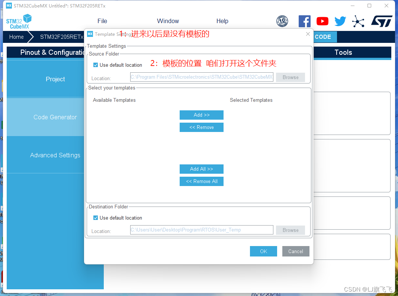Image resolution: width=398 pixels, height=296 pixels.
Task: Toggle Destination Folder use default location
Action: 96,218
